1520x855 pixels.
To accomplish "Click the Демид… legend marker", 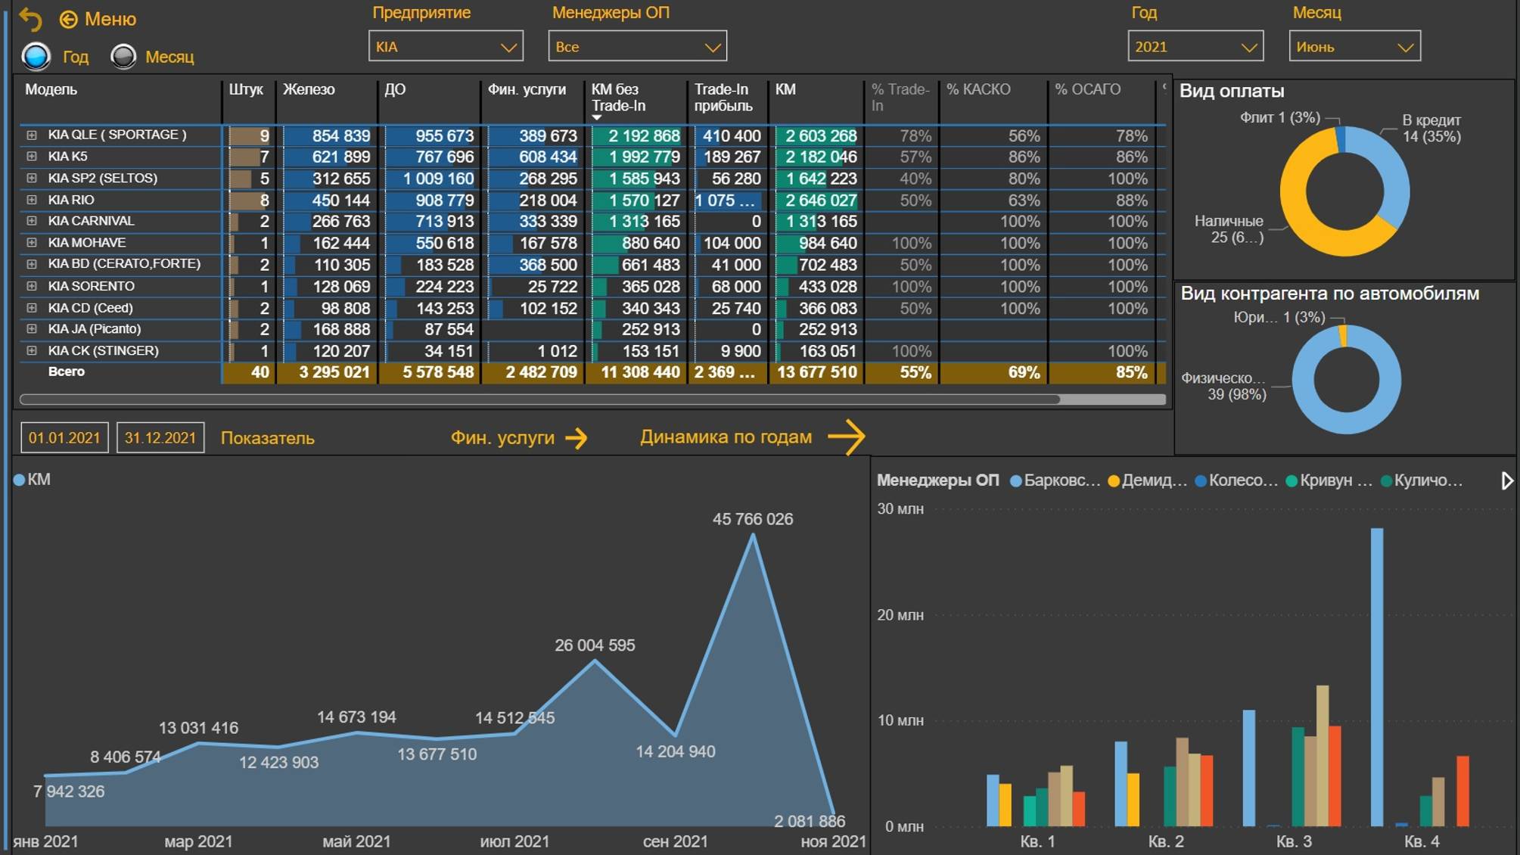I will coord(1114,481).
